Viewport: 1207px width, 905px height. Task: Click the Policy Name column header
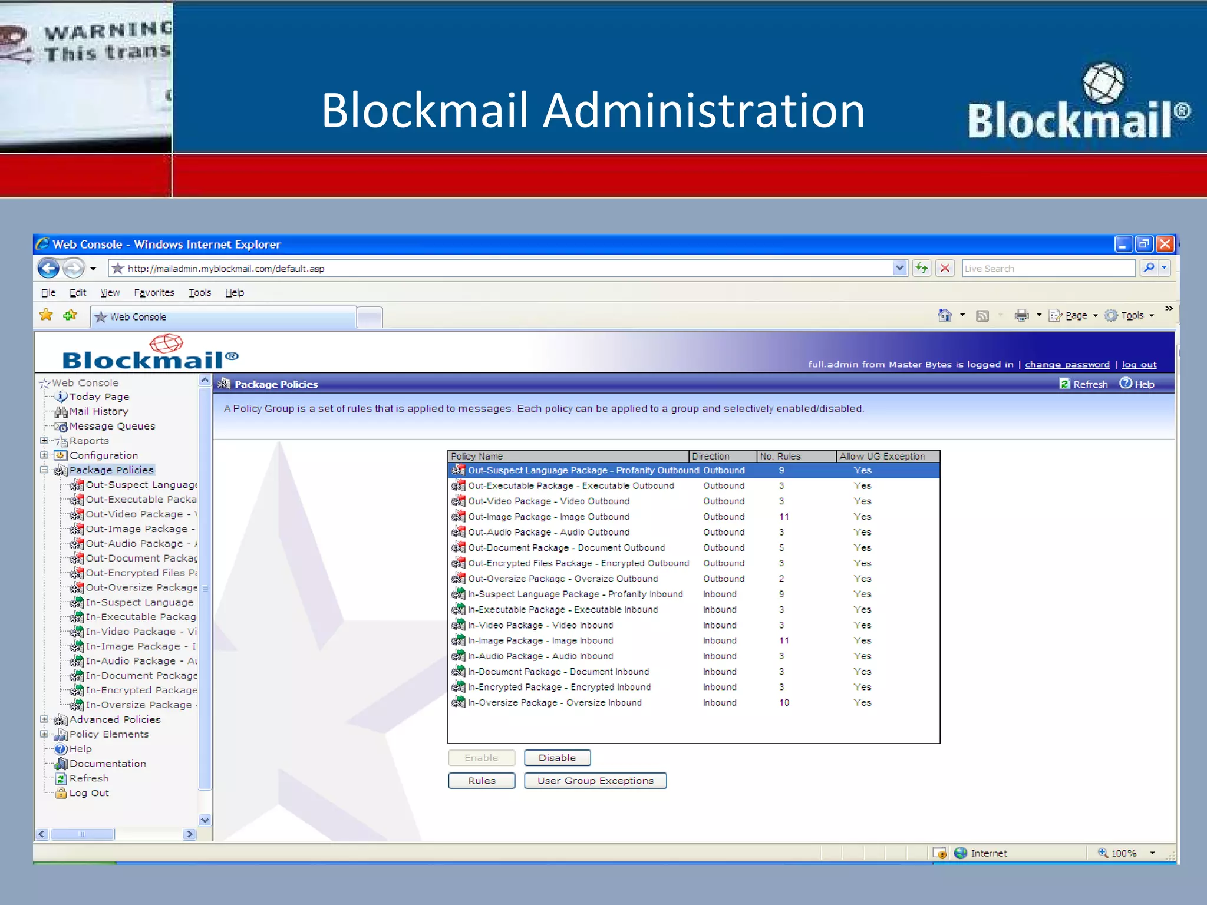click(568, 456)
